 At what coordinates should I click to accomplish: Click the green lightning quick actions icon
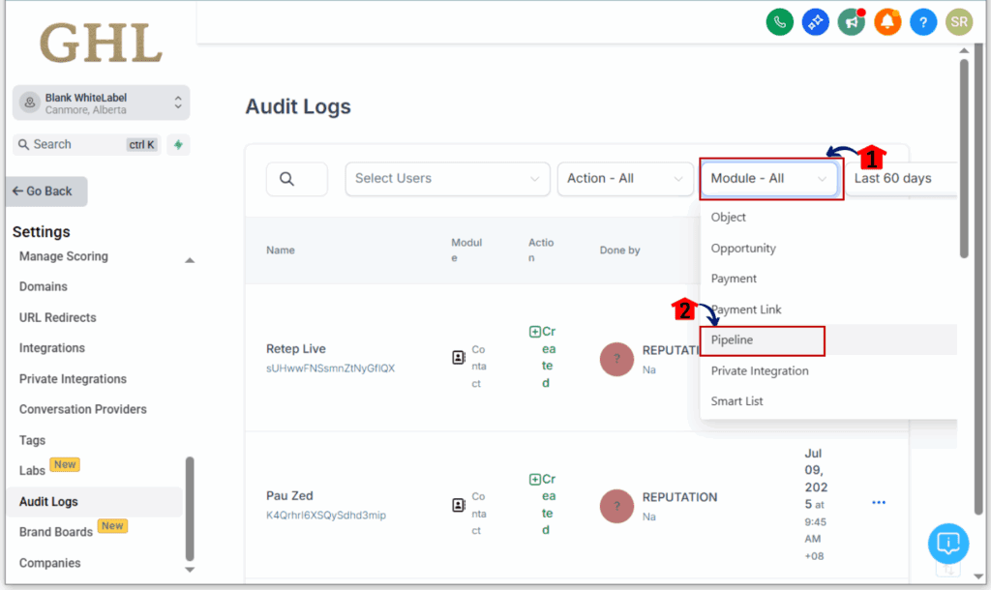click(x=178, y=144)
